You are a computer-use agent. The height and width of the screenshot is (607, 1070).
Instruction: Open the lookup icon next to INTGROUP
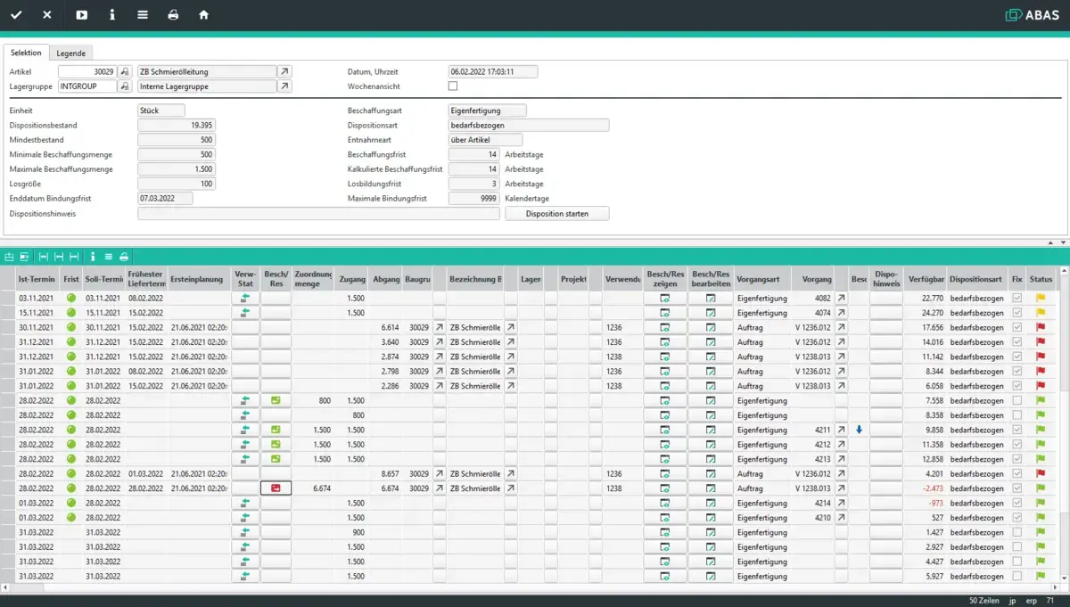point(126,86)
